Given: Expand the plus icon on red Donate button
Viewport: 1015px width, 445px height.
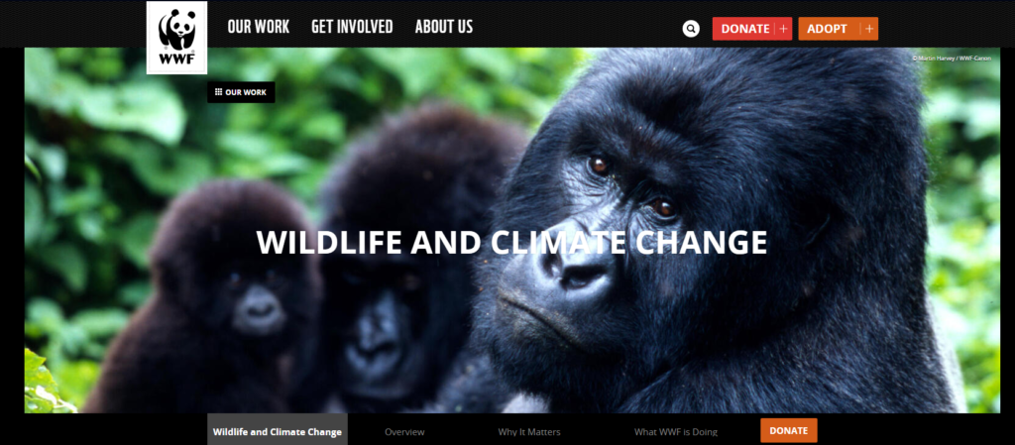Looking at the screenshot, I should pyautogui.click(x=783, y=29).
